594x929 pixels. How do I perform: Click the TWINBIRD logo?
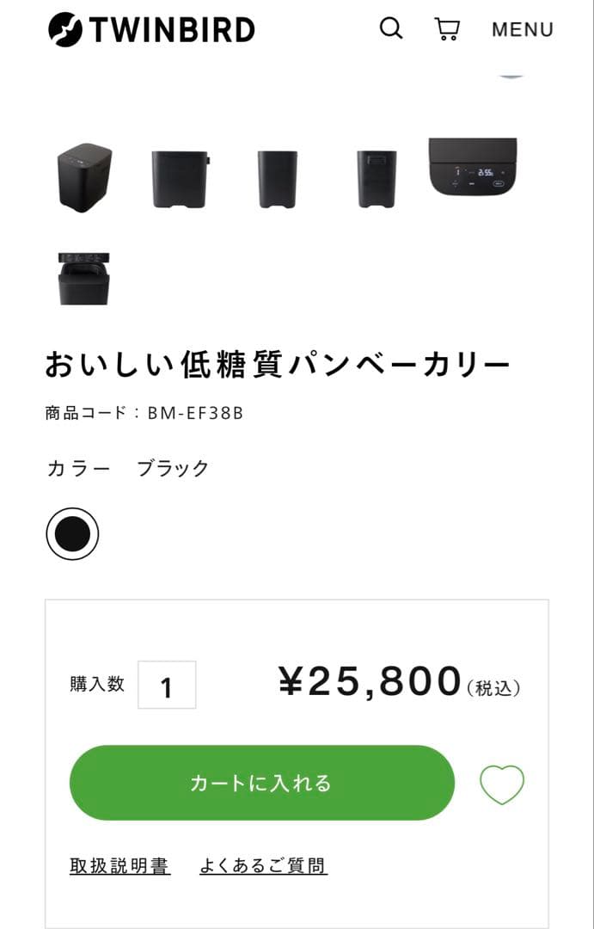[x=151, y=29]
